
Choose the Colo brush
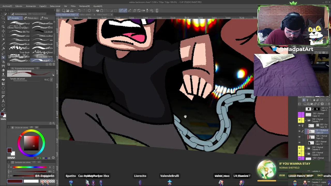pyautogui.click(x=42, y=32)
